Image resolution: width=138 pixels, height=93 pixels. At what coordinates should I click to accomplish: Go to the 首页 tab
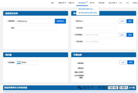click(53, 3)
